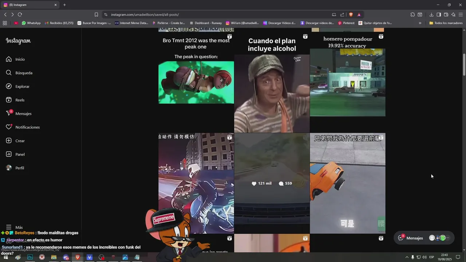Open a new browser tab
Screen dimensions: 466x262
(x=64, y=5)
